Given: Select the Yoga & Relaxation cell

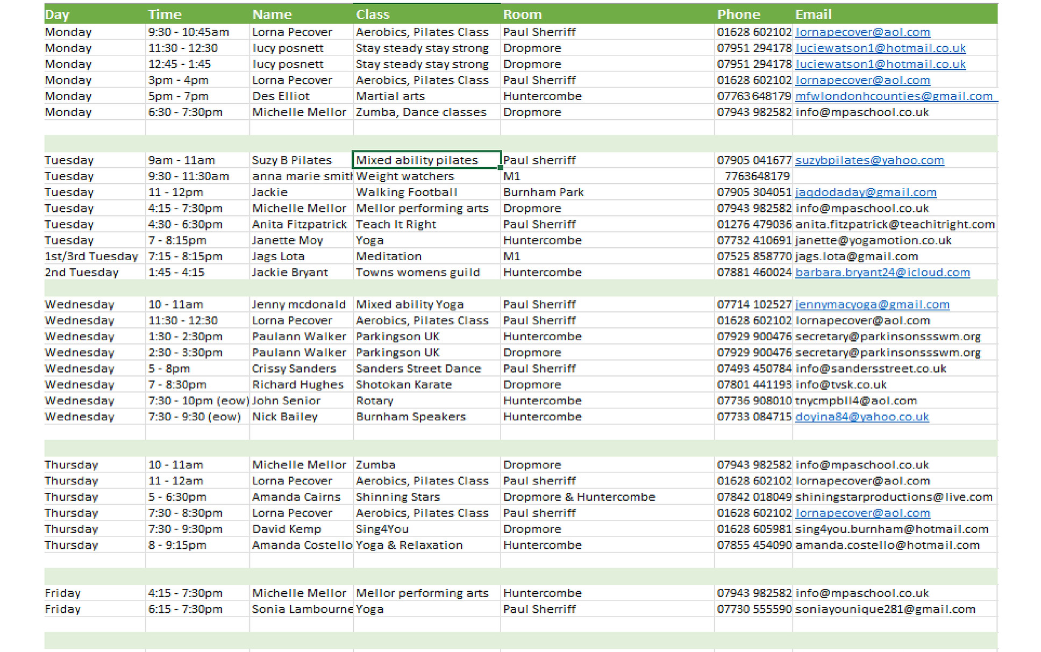Looking at the screenshot, I should point(427,545).
